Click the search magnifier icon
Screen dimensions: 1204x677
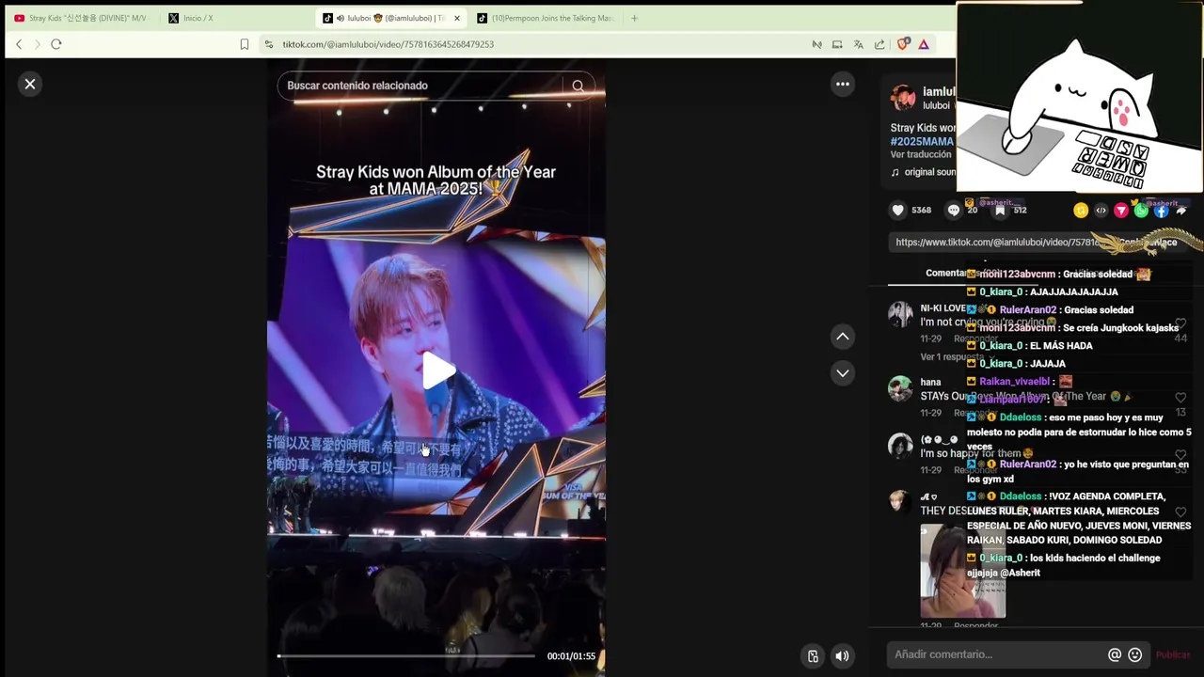point(578,86)
